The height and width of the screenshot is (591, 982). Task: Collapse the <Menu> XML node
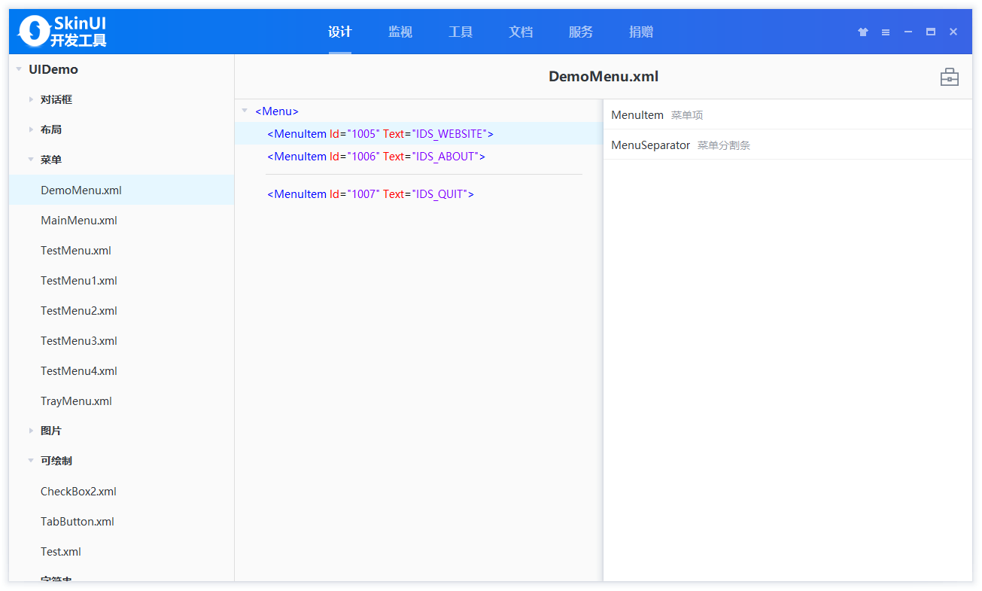tap(245, 111)
